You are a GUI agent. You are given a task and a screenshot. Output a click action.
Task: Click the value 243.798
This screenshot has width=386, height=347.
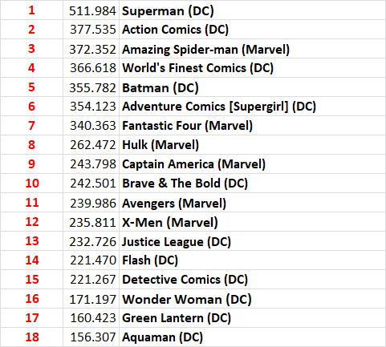click(91, 164)
